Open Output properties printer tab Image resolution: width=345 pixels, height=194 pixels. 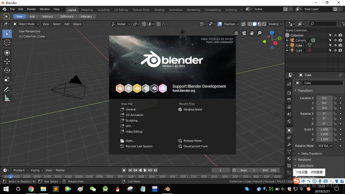[x=289, y=100]
